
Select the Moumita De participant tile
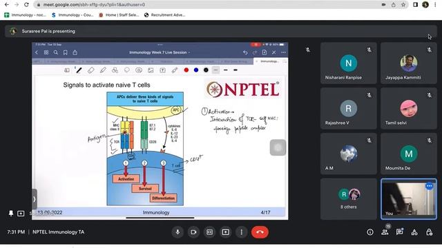point(408,154)
